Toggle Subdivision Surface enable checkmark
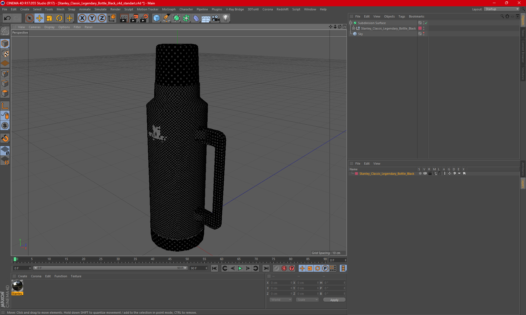The image size is (526, 315). coord(426,23)
